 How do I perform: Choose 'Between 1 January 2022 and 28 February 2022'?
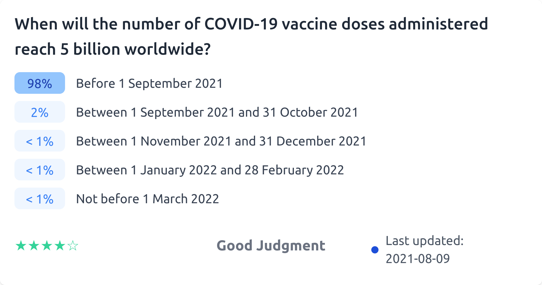pyautogui.click(x=210, y=170)
